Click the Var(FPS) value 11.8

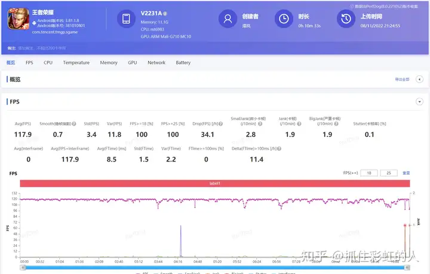coord(114,135)
